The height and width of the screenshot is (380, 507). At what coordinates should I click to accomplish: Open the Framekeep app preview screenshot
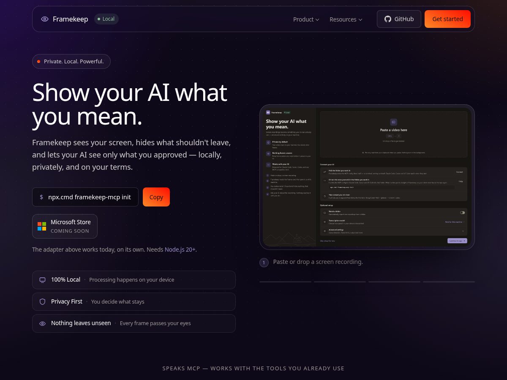click(367, 177)
